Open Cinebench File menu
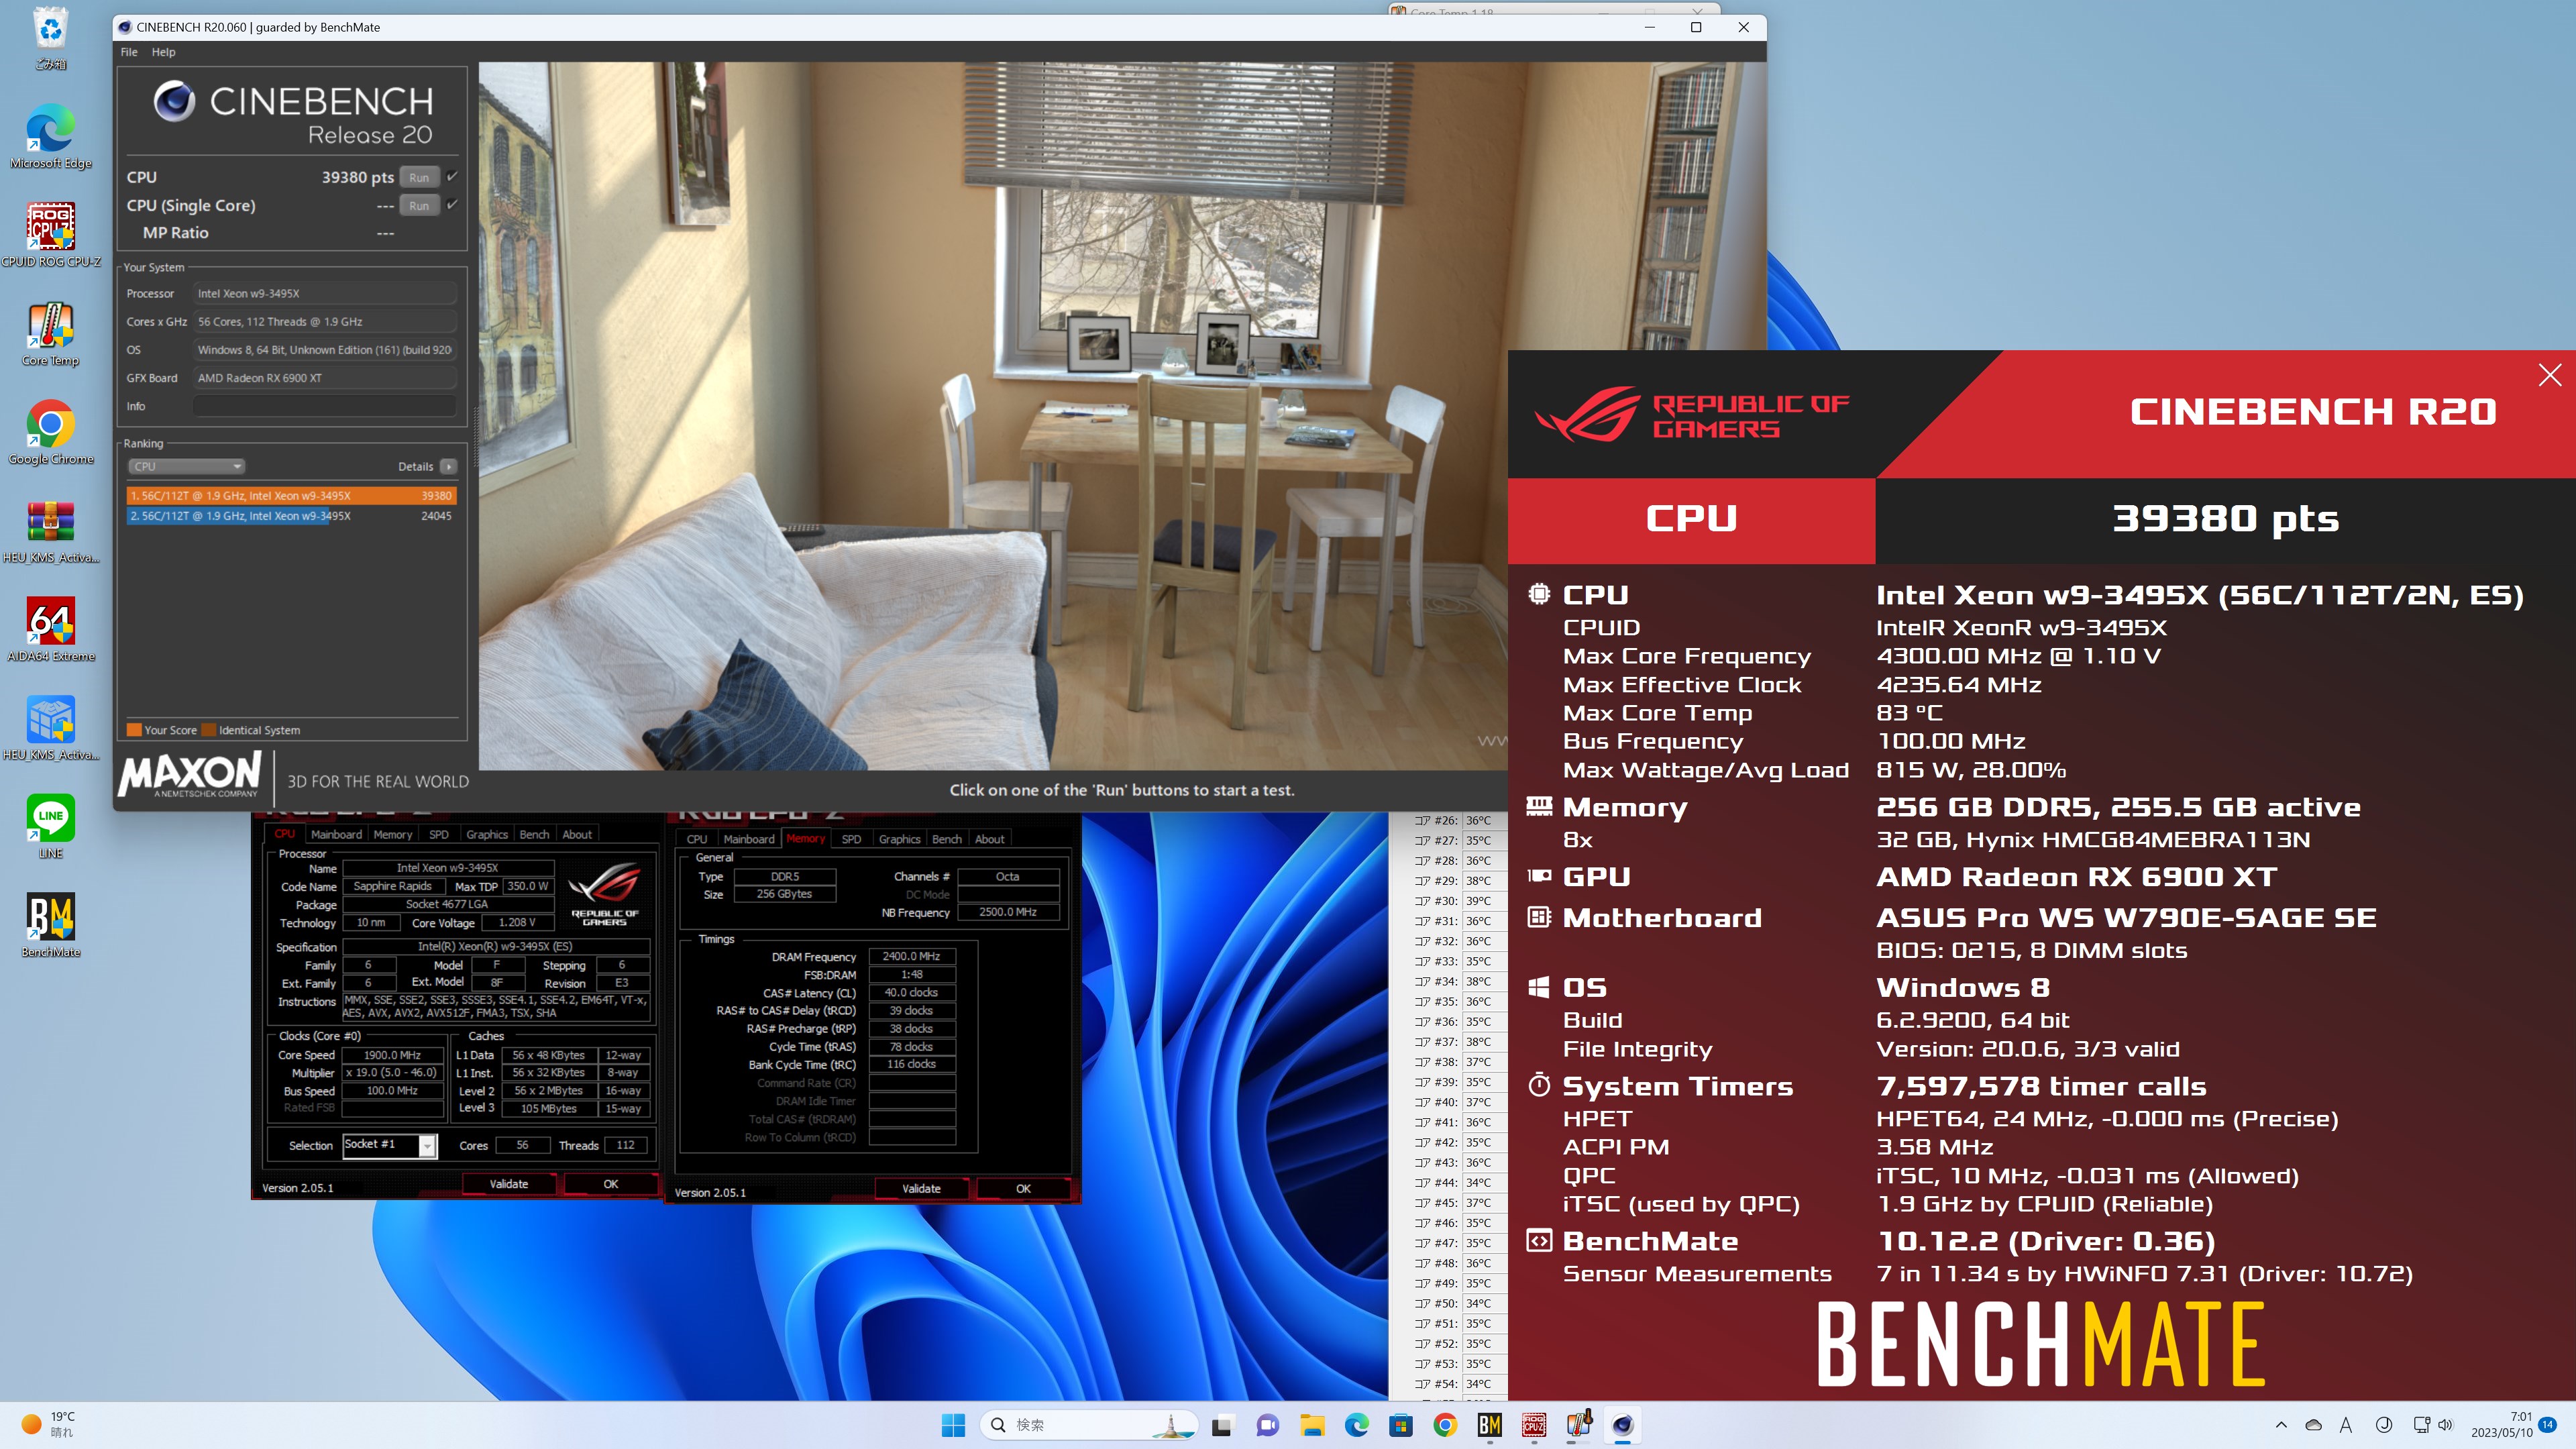Viewport: 2576px width, 1449px height. [129, 52]
